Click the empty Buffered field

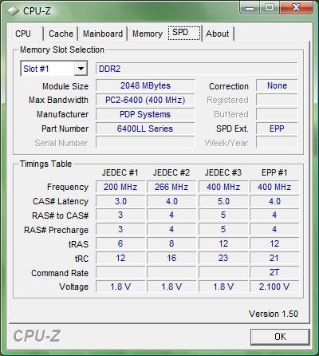[277, 114]
